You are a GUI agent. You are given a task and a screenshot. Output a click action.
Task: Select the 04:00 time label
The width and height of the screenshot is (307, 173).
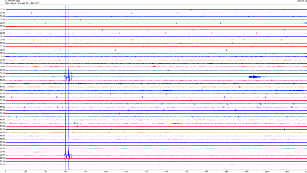(3, 37)
